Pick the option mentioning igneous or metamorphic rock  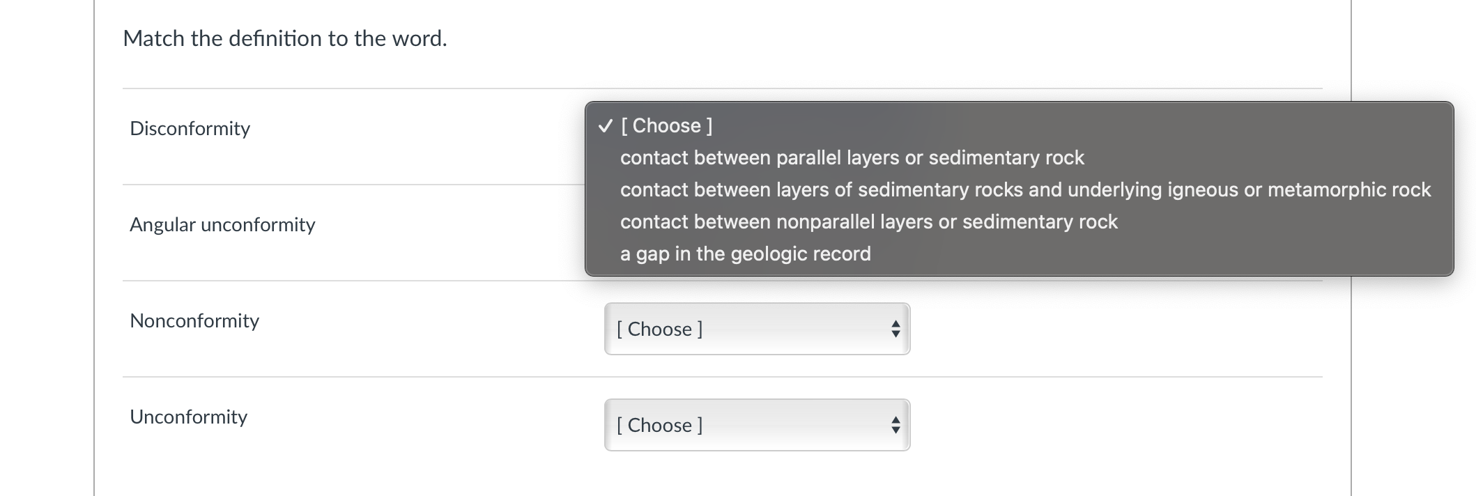(1025, 190)
